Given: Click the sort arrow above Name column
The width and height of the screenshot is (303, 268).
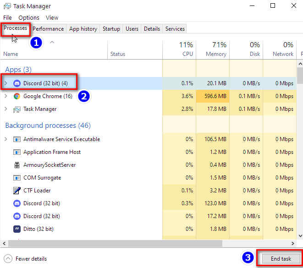Looking at the screenshot, I should pyautogui.click(x=52, y=42).
